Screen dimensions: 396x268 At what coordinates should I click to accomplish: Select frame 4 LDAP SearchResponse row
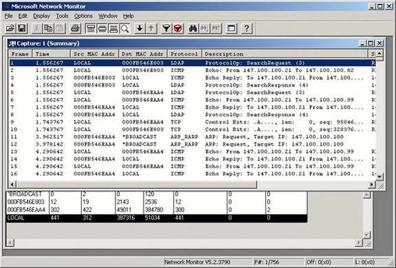tap(192, 85)
